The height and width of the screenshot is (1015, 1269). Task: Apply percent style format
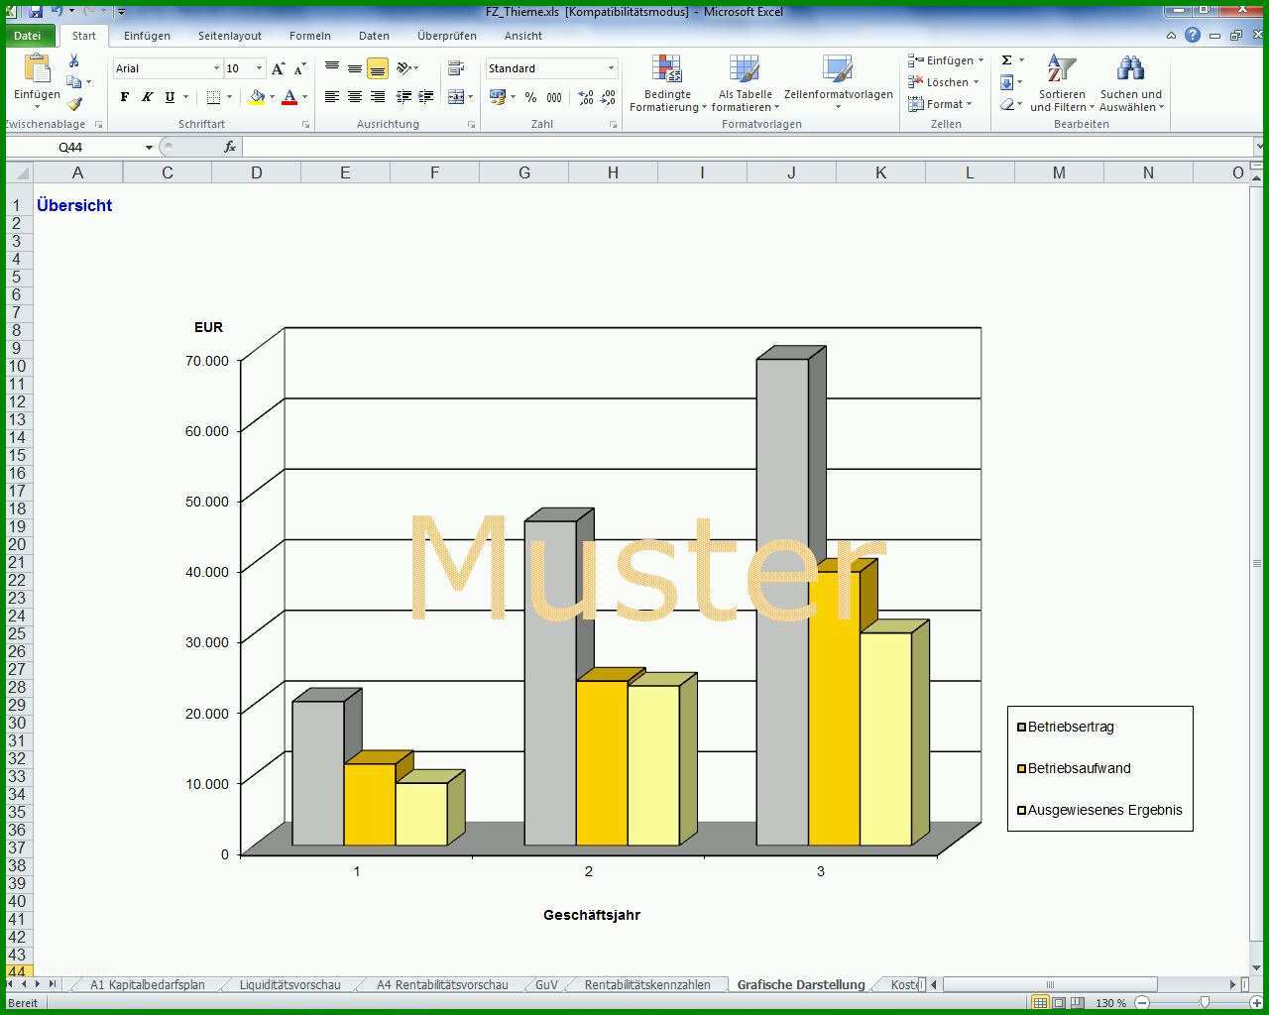[x=530, y=97]
